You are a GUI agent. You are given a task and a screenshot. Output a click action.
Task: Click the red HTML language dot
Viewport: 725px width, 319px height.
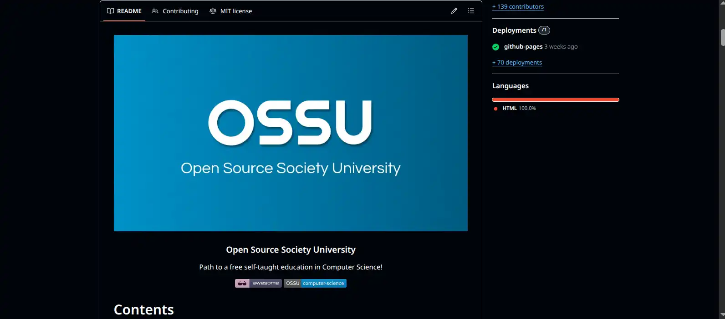495,109
